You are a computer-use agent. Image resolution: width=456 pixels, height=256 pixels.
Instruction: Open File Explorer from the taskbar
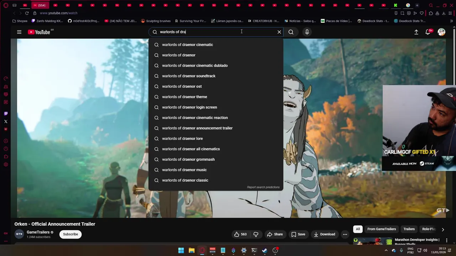[x=192, y=251]
